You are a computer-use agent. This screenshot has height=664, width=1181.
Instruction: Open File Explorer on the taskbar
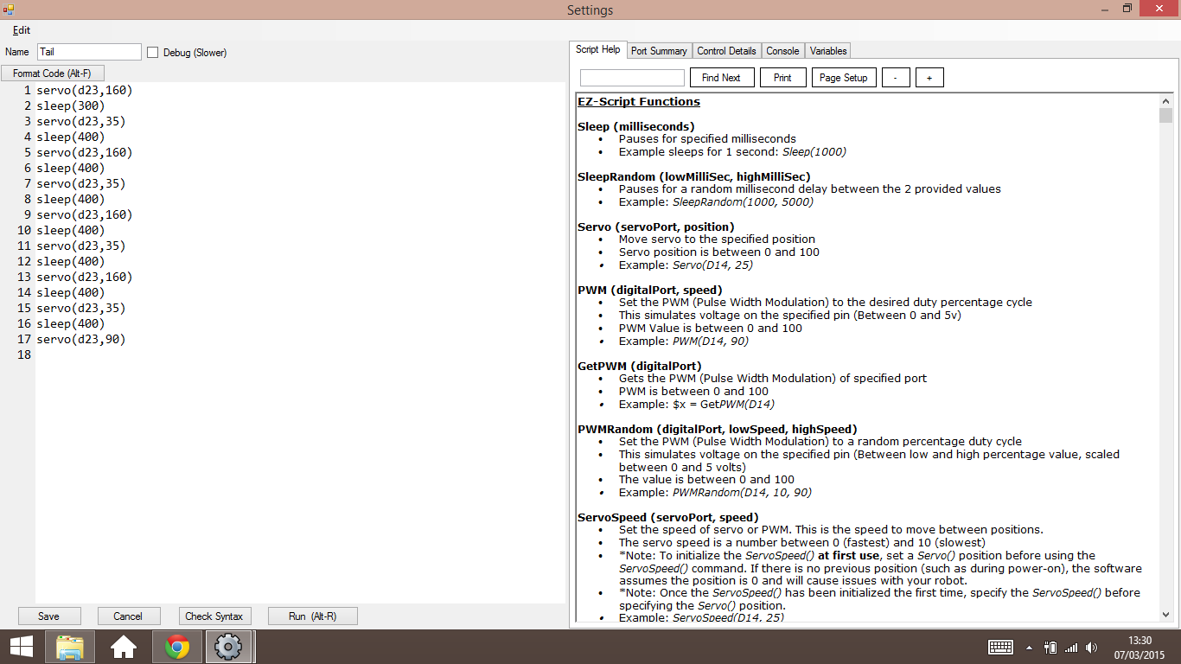point(70,646)
